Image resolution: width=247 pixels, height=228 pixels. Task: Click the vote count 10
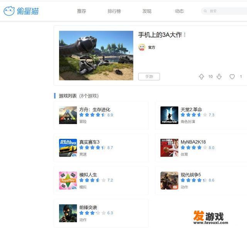(210, 77)
